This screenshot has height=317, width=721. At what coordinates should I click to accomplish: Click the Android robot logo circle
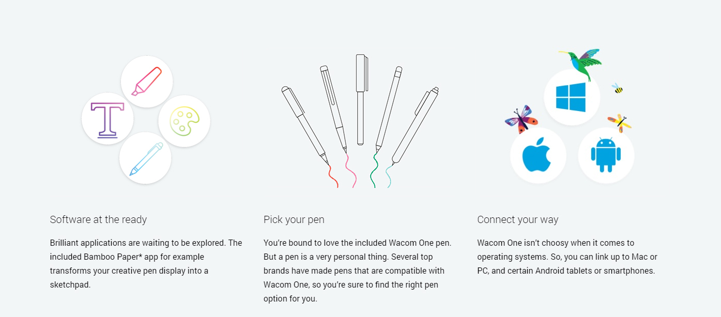tap(606, 155)
